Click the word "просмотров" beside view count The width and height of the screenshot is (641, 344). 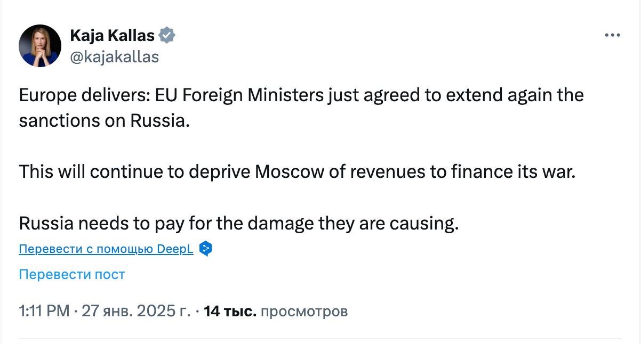tap(305, 311)
